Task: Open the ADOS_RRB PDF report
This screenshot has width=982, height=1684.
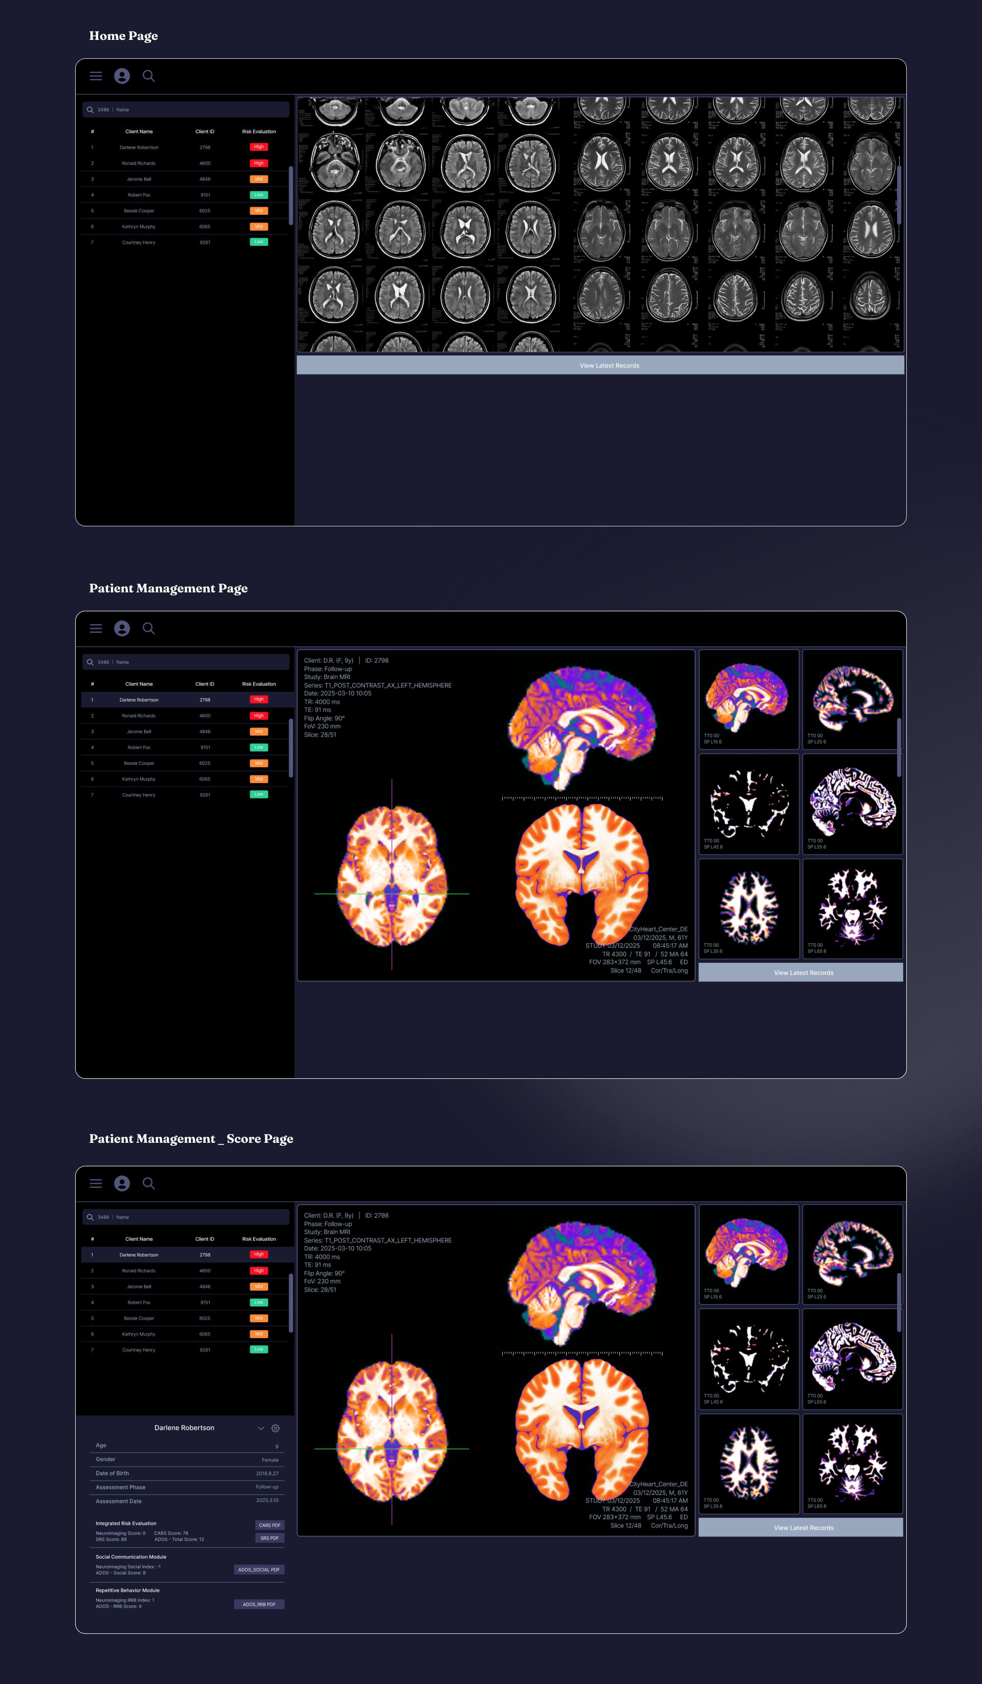Action: tap(258, 1605)
